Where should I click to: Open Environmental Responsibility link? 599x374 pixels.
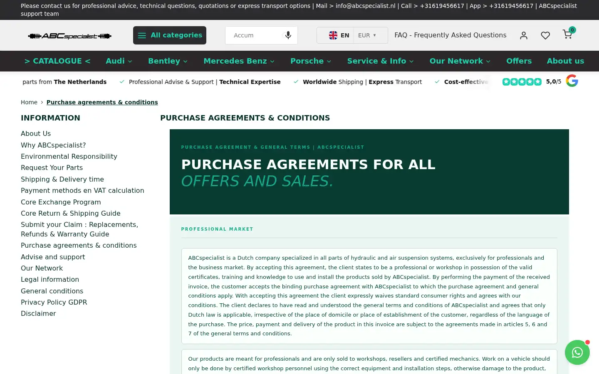(69, 156)
